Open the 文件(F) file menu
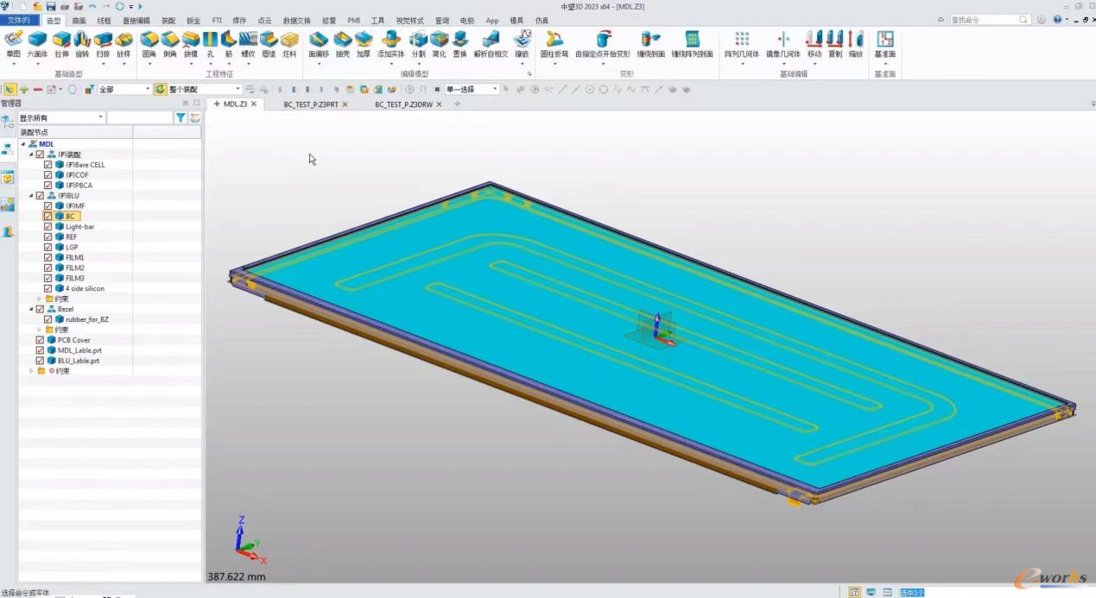This screenshot has width=1096, height=598. coord(18,20)
